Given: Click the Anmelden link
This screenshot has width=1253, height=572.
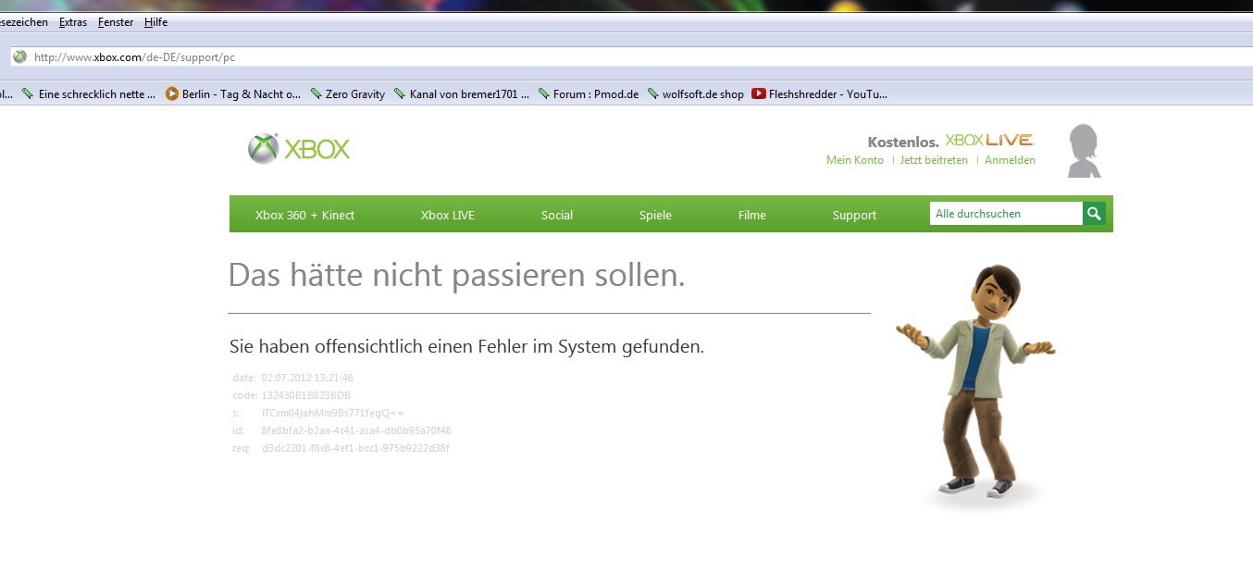Looking at the screenshot, I should [x=1010, y=160].
